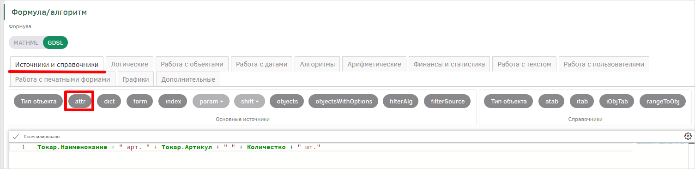Select the Работа с пользователями tab
This screenshot has width=695, height=169.
point(604,64)
